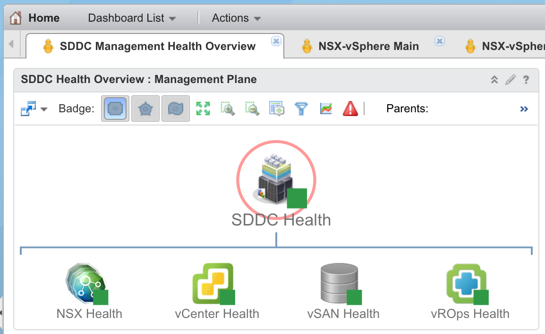The image size is (545, 334).
Task: Go to Home
Action: tap(35, 18)
